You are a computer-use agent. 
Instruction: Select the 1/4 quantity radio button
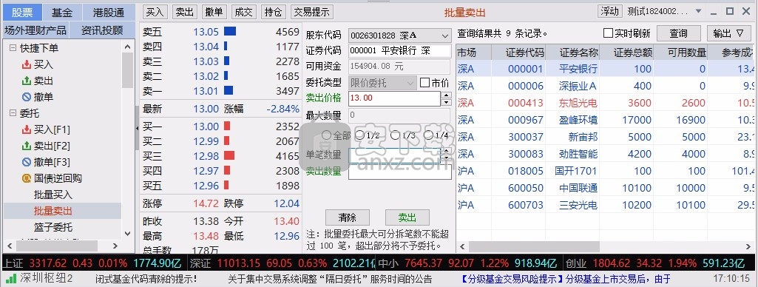tap(429, 135)
